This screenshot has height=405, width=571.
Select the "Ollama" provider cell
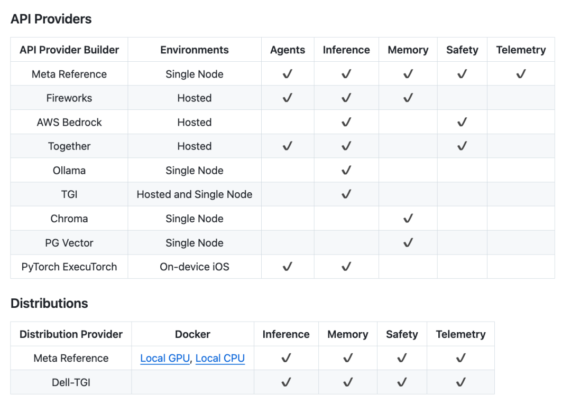point(69,170)
